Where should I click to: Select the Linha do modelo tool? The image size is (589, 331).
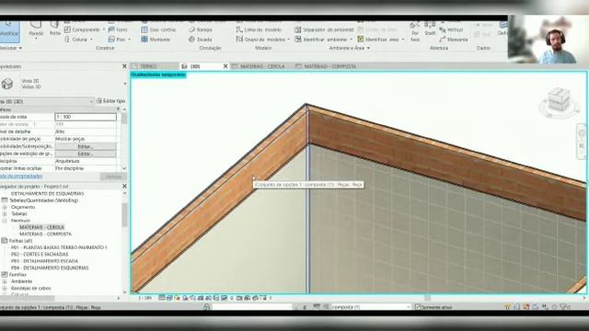point(259,29)
